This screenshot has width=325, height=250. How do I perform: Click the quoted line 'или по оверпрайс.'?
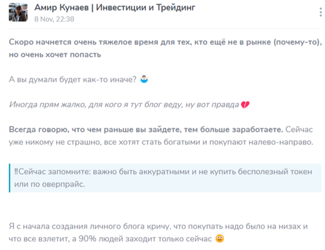(50, 184)
